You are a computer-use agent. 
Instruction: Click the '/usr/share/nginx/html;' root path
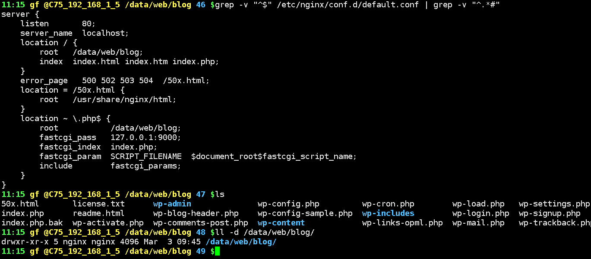click(x=124, y=100)
